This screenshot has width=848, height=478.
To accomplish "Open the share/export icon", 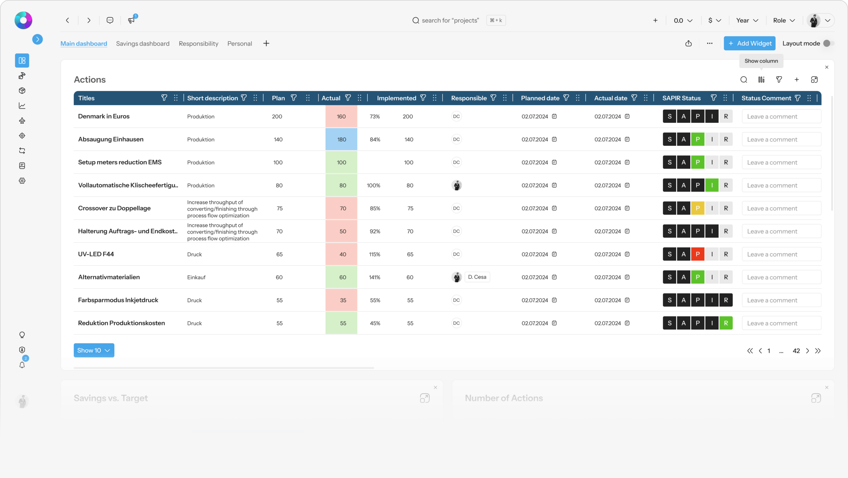I will [688, 43].
